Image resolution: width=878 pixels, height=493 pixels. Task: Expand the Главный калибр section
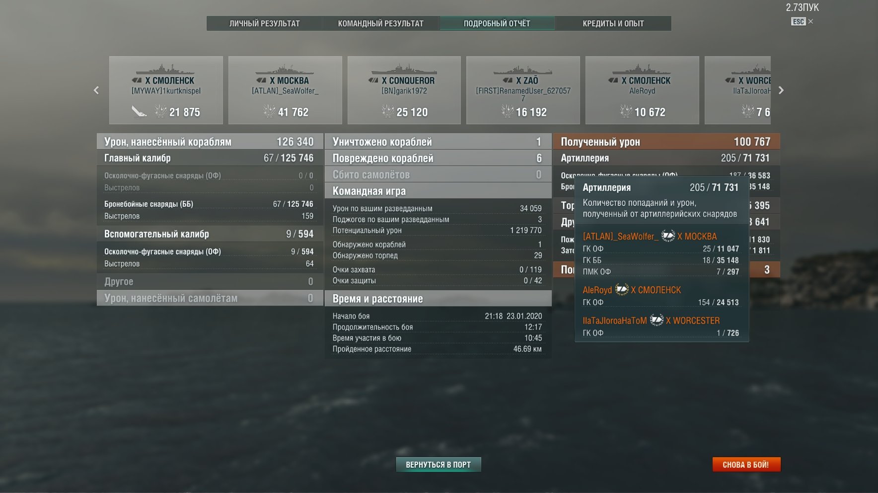coord(210,158)
